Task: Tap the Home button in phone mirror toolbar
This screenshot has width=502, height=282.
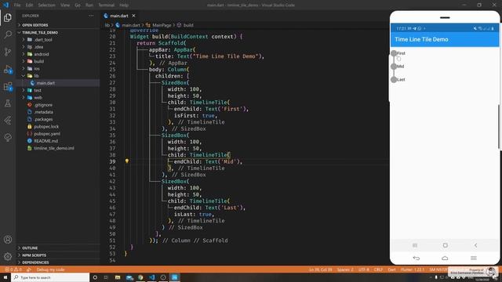Action: click(445, 258)
